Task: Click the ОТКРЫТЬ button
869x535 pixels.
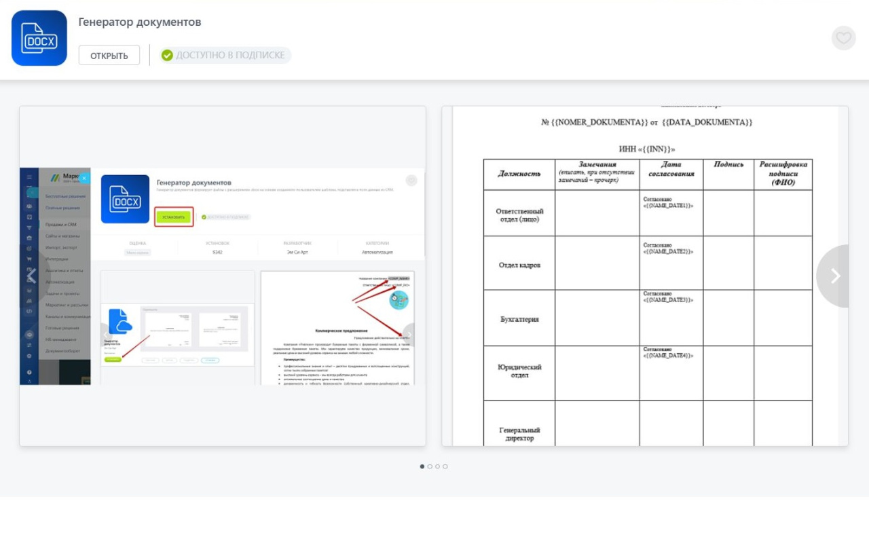Action: tap(109, 55)
